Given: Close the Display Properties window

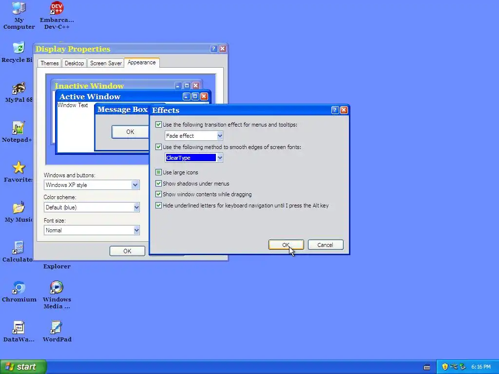Looking at the screenshot, I should (222, 49).
